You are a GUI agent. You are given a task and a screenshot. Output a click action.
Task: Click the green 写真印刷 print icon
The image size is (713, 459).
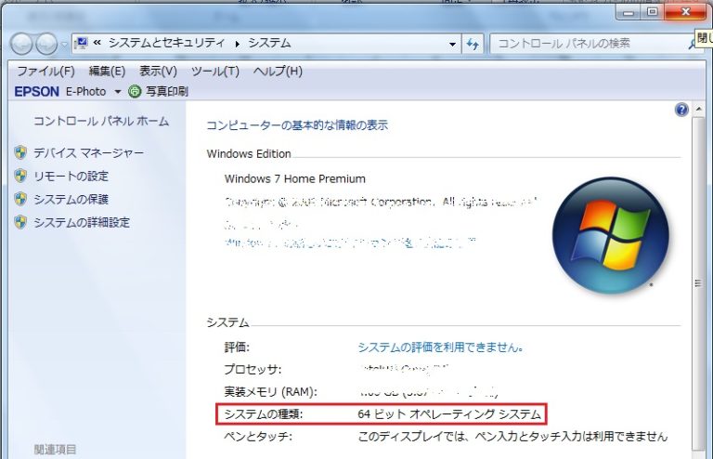coord(135,91)
